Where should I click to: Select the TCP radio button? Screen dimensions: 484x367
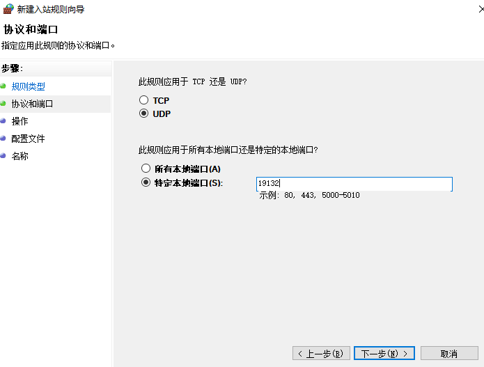[x=143, y=100]
